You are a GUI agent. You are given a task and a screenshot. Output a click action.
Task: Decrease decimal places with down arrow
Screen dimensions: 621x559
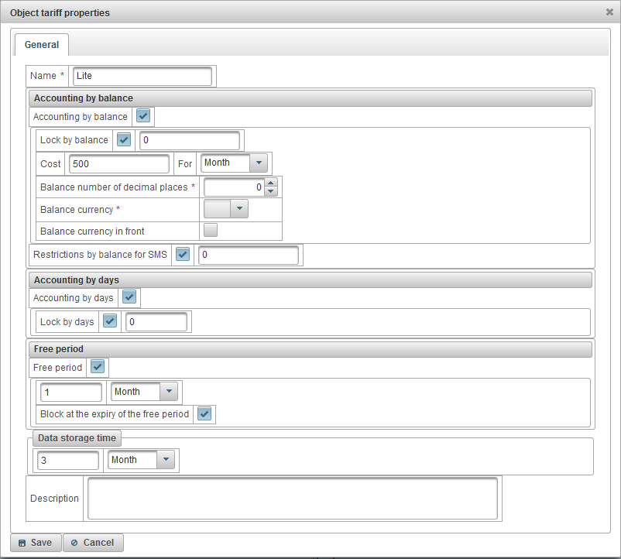270,190
